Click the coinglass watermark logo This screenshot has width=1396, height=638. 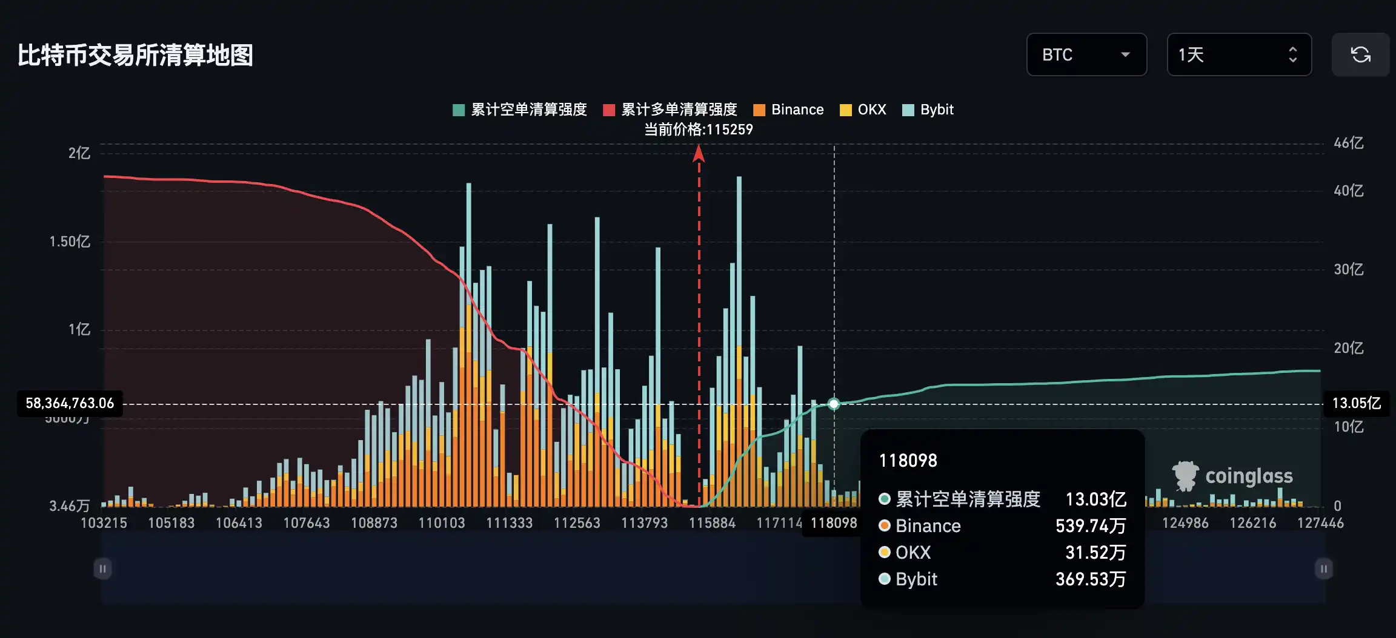(1232, 476)
